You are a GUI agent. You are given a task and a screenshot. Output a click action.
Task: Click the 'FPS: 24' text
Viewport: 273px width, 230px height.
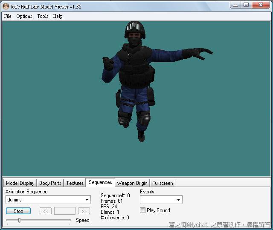tap(109, 207)
